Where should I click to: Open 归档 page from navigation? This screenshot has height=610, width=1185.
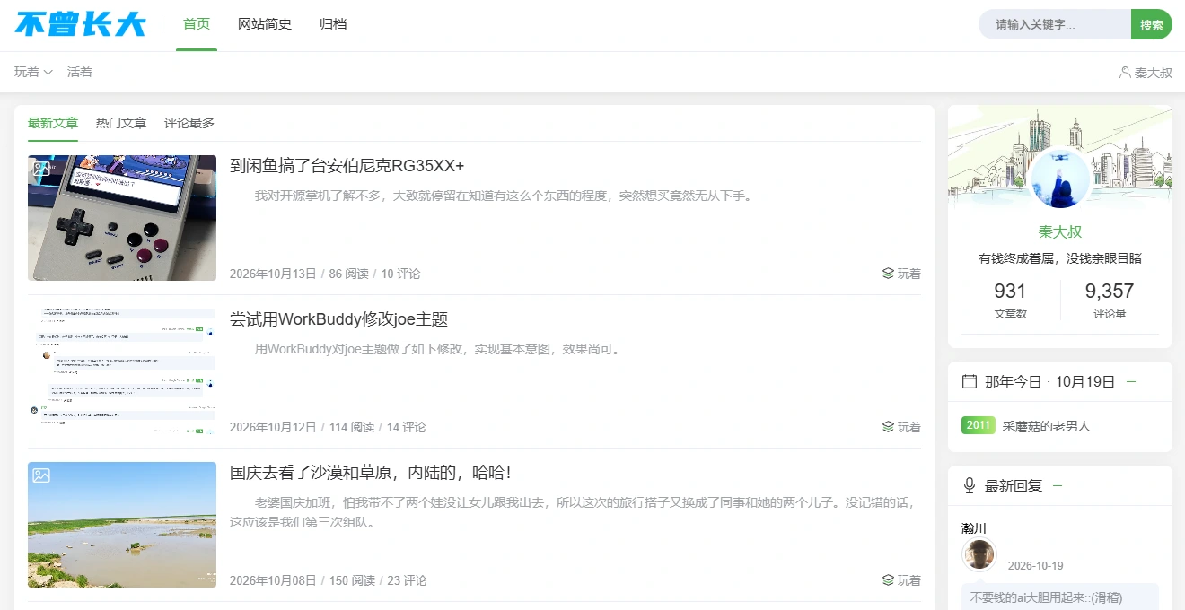[333, 24]
